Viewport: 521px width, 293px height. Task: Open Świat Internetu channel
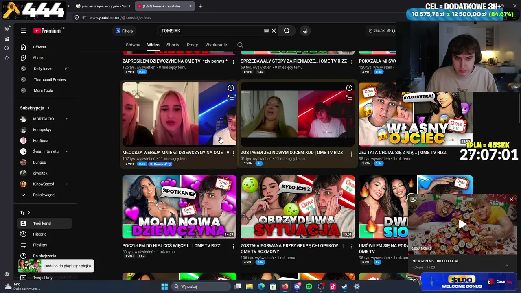click(45, 151)
